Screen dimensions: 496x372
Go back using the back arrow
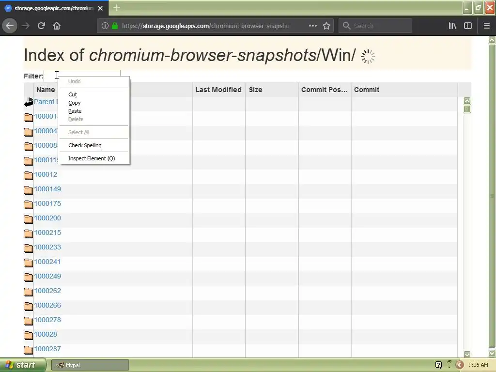click(x=10, y=26)
